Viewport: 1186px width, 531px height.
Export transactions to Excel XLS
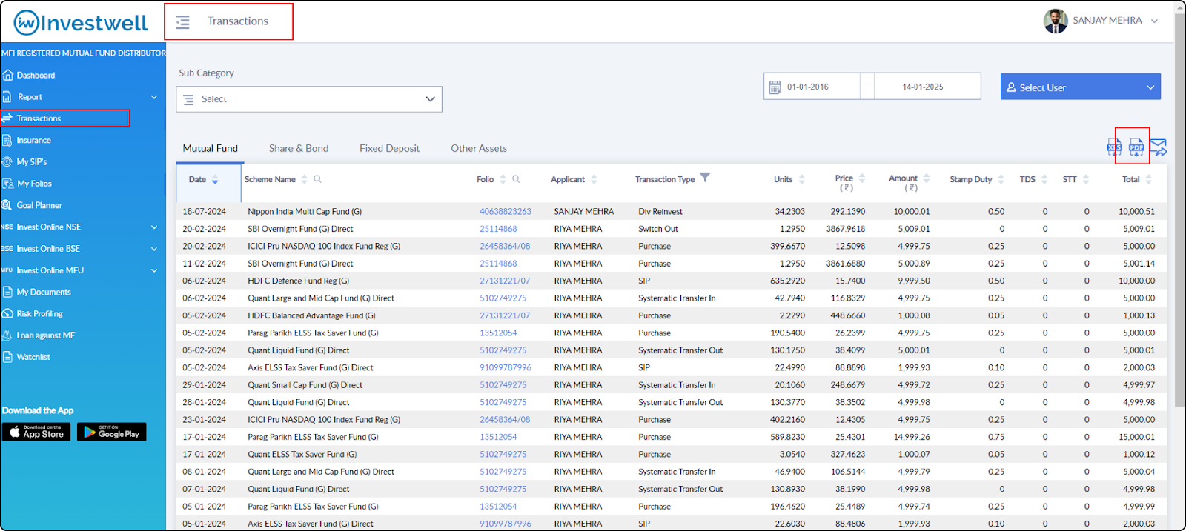pyautogui.click(x=1115, y=147)
